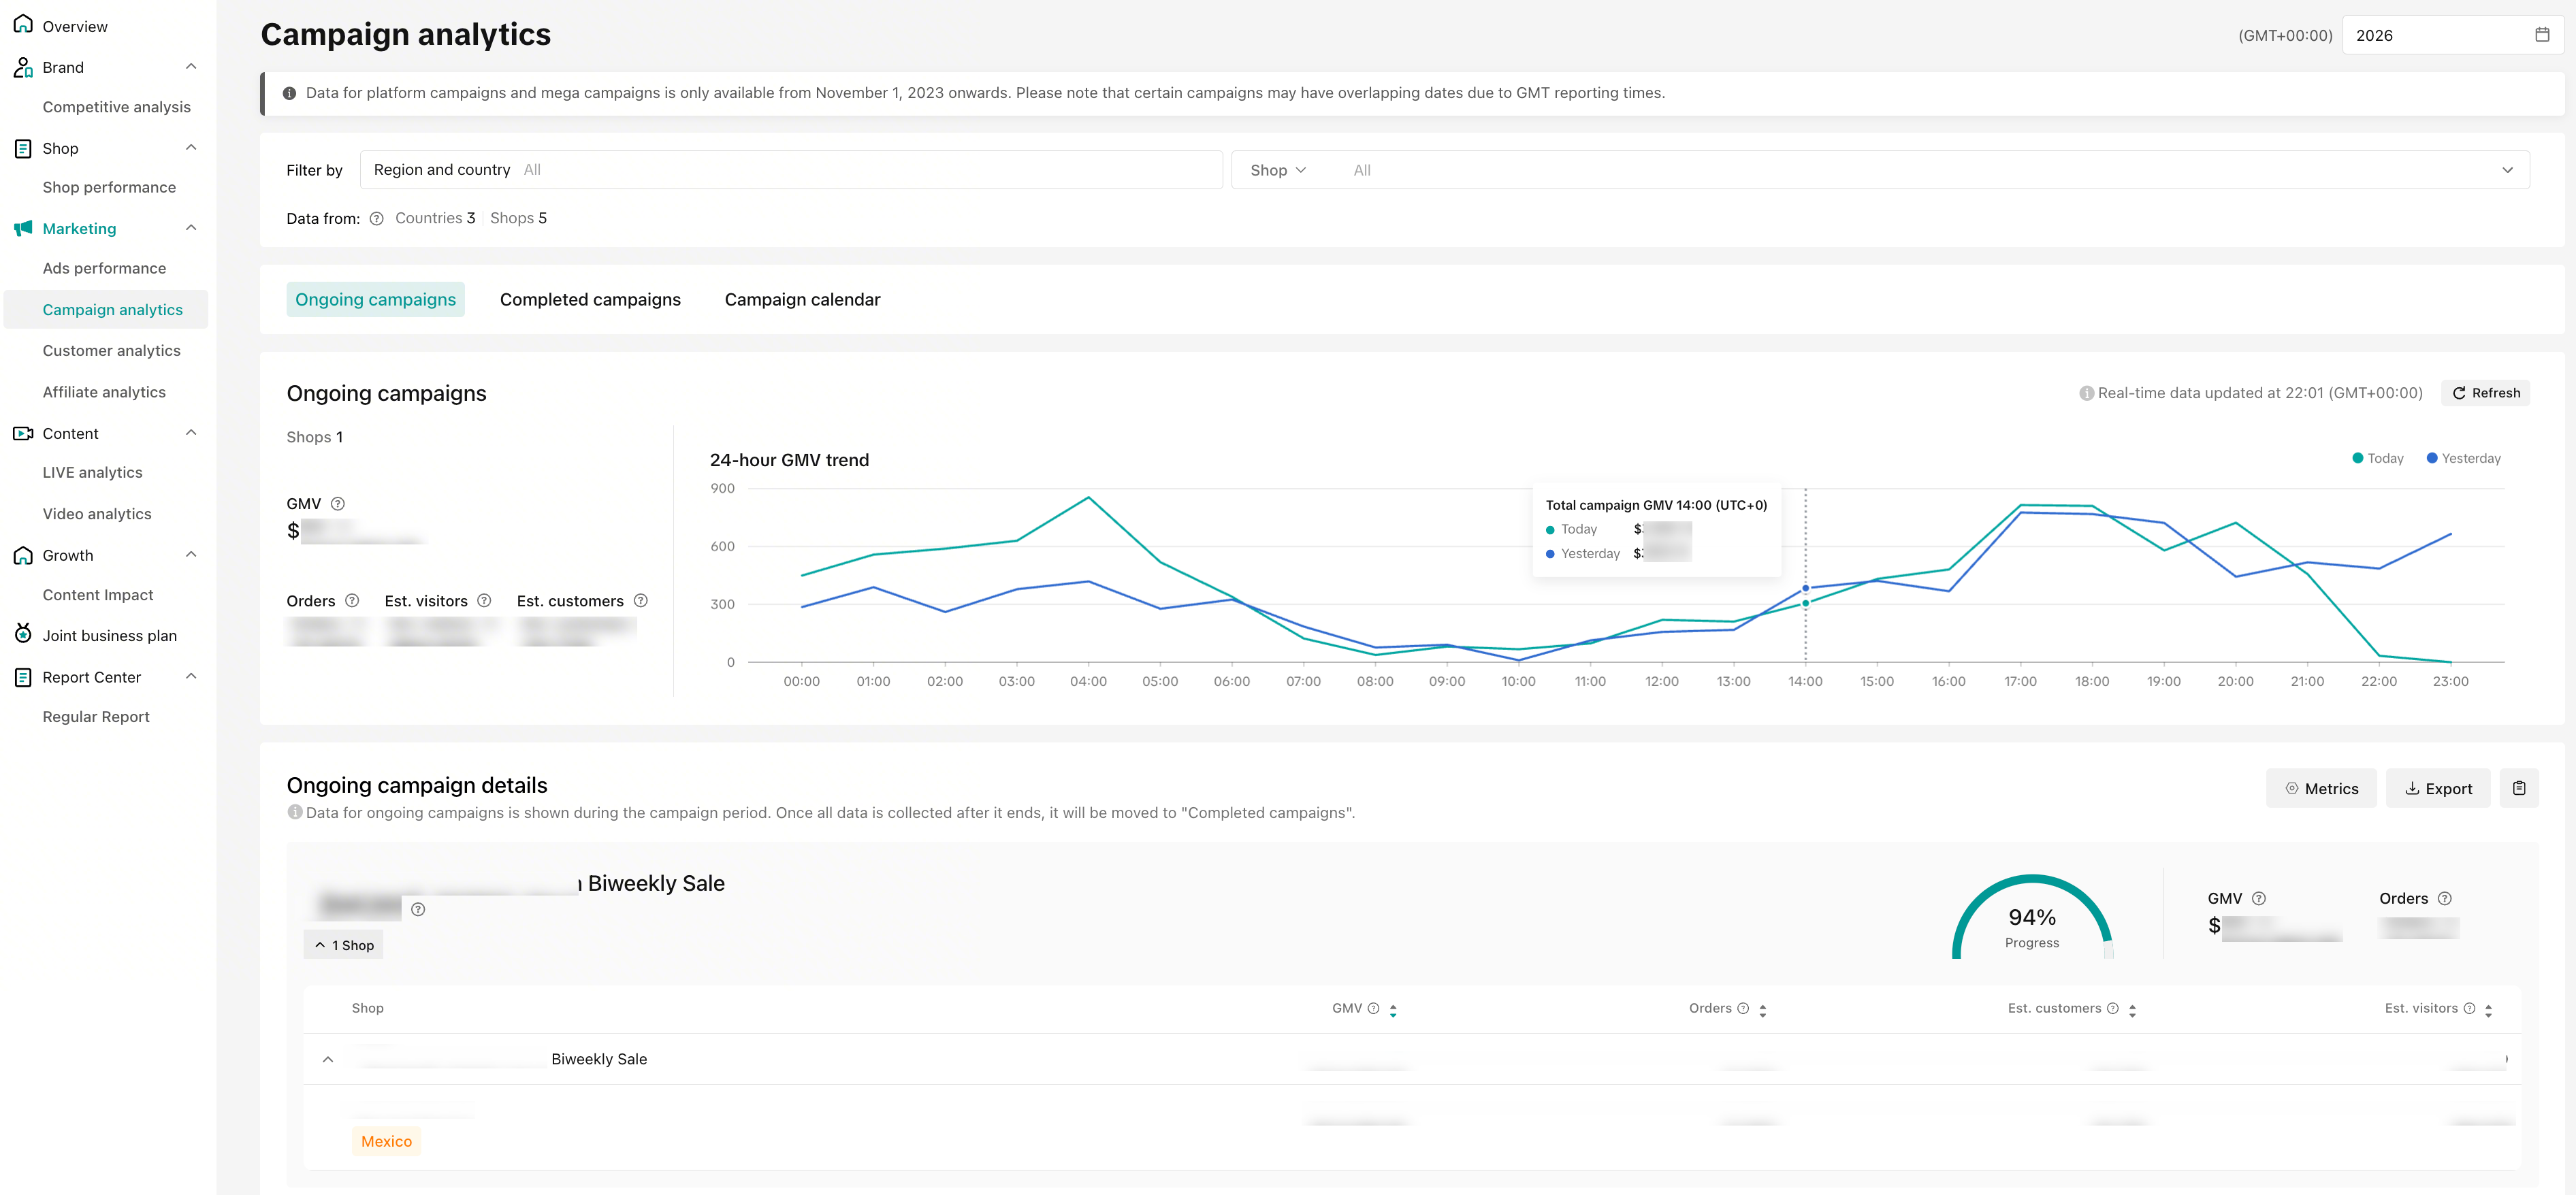Click the Est. customers info icon in summary
Viewport: 2576px width, 1195px height.
641,601
